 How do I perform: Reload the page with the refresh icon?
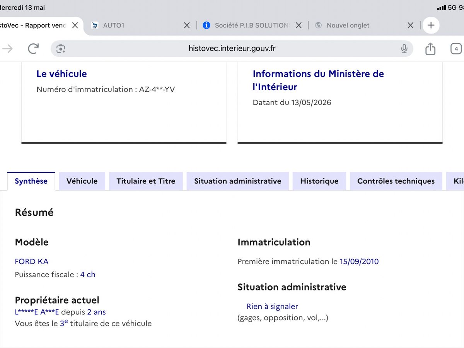[33, 48]
